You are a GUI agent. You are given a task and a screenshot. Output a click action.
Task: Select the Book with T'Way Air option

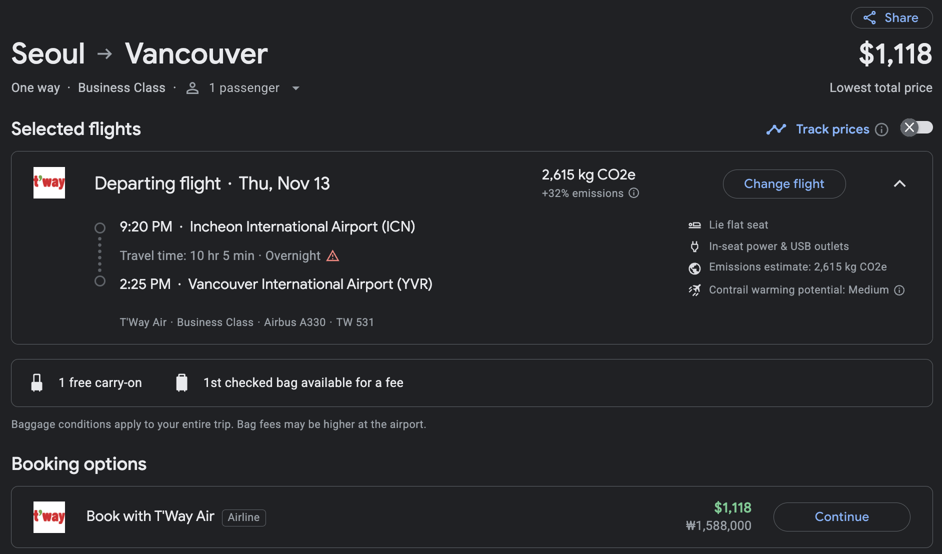point(150,516)
